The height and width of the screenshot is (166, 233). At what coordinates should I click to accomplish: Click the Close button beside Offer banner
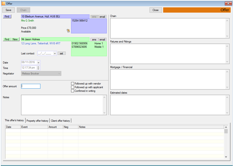[156, 10]
